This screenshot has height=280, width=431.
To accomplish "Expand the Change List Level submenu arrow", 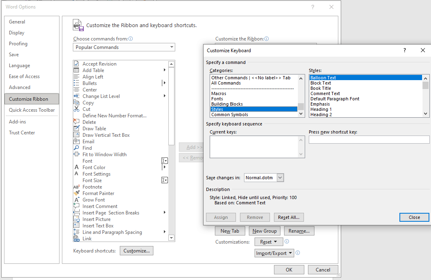I will (164, 95).
